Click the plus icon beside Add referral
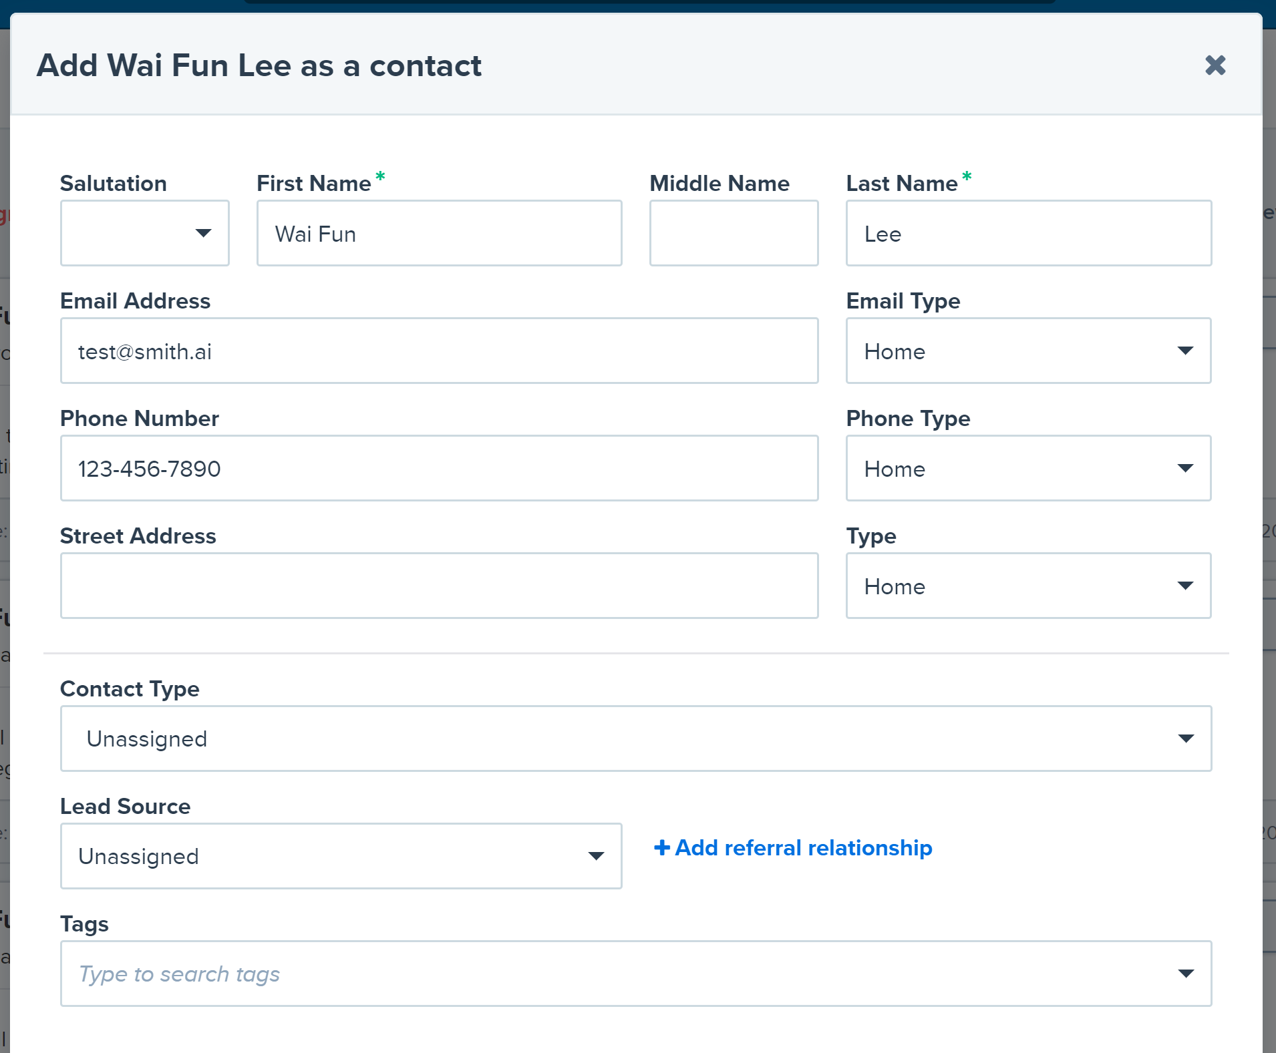 click(x=661, y=848)
